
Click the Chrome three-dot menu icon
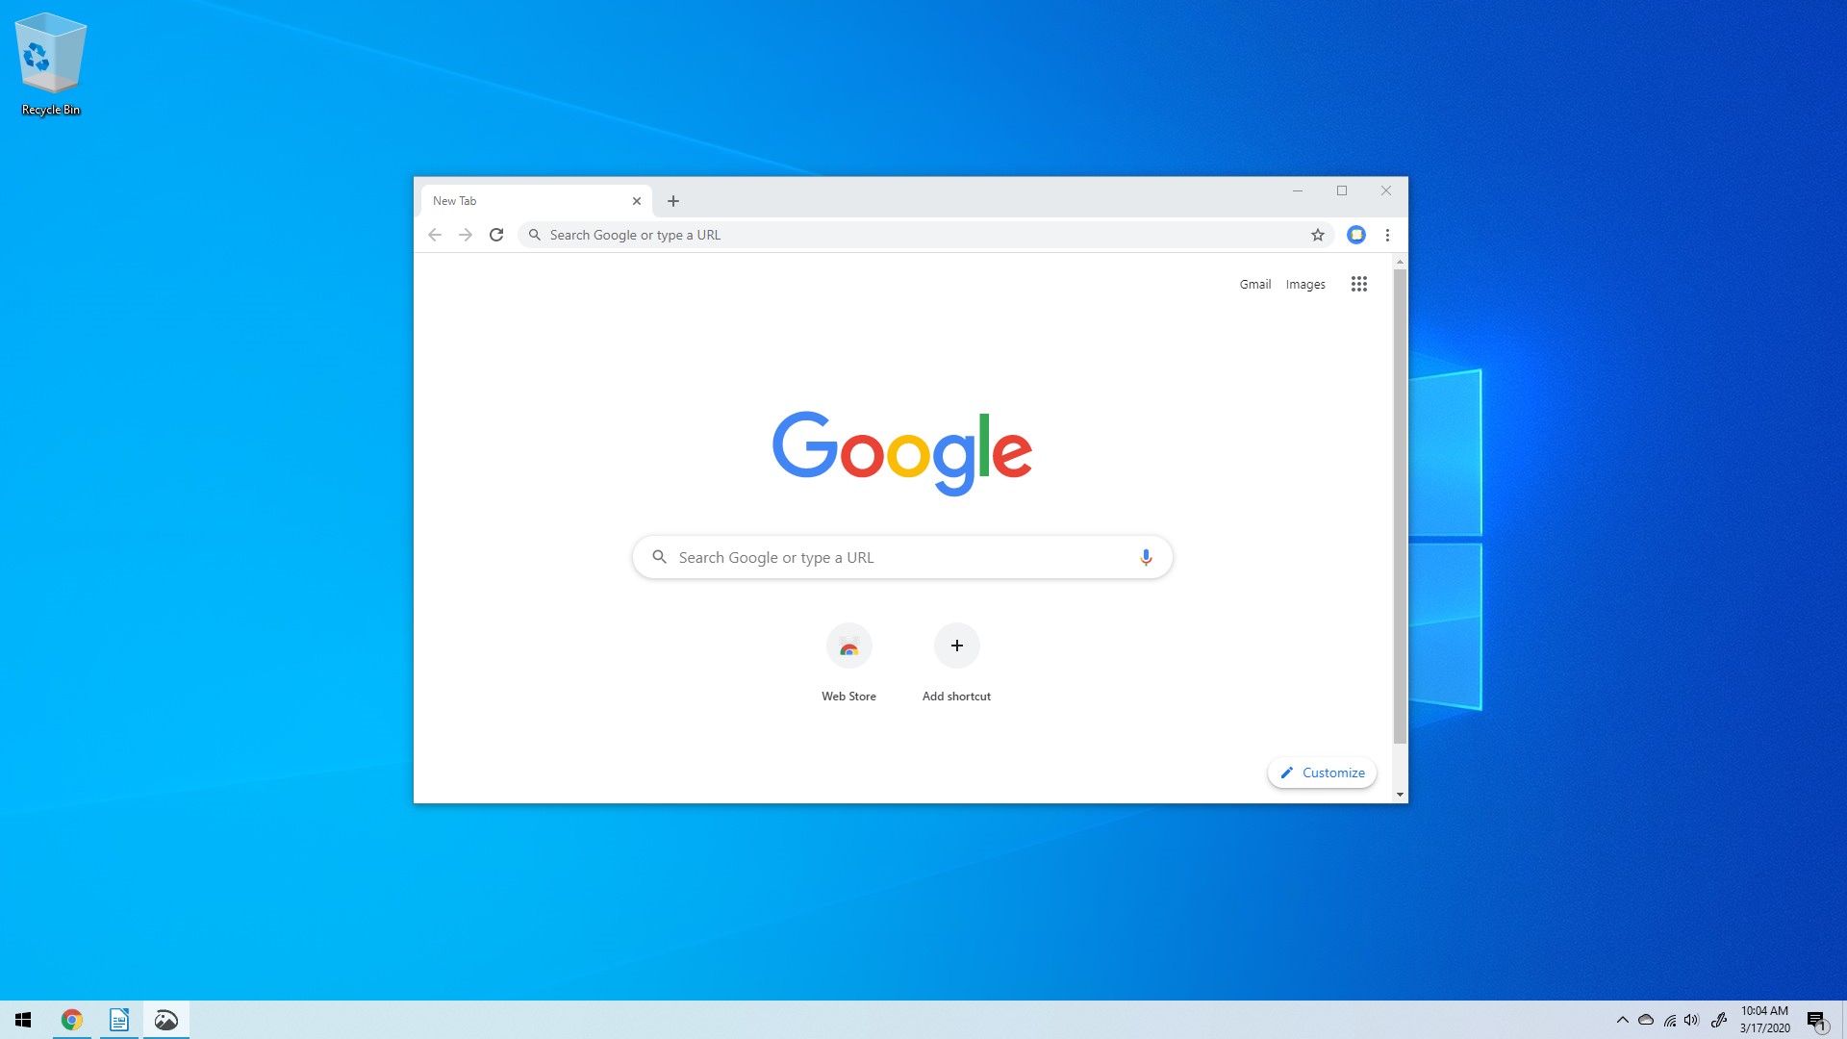coord(1386,235)
